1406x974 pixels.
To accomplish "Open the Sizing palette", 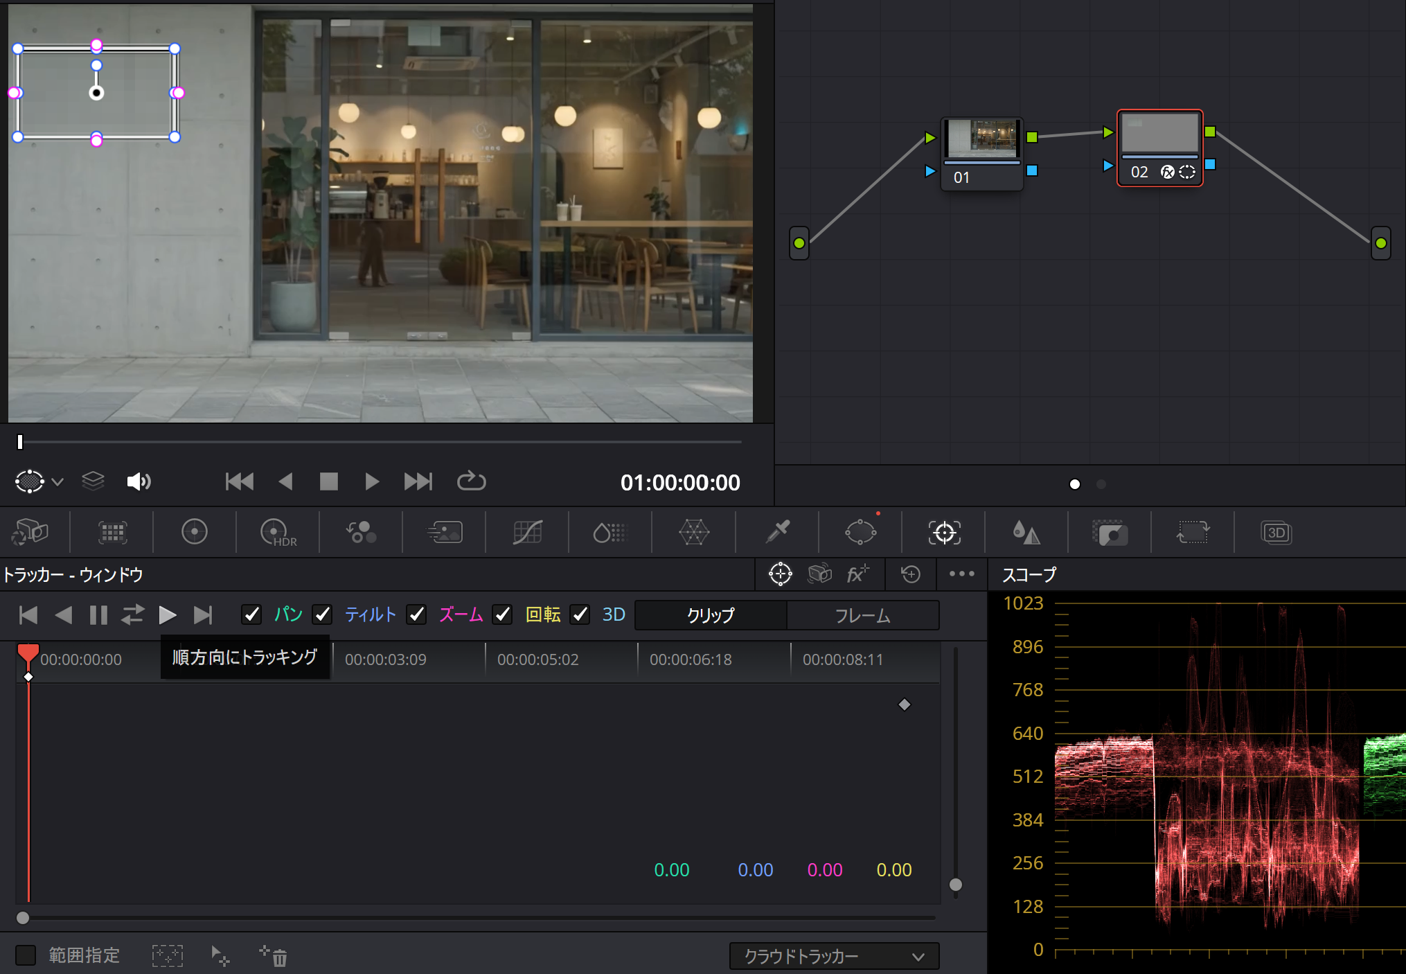I will tap(1193, 533).
